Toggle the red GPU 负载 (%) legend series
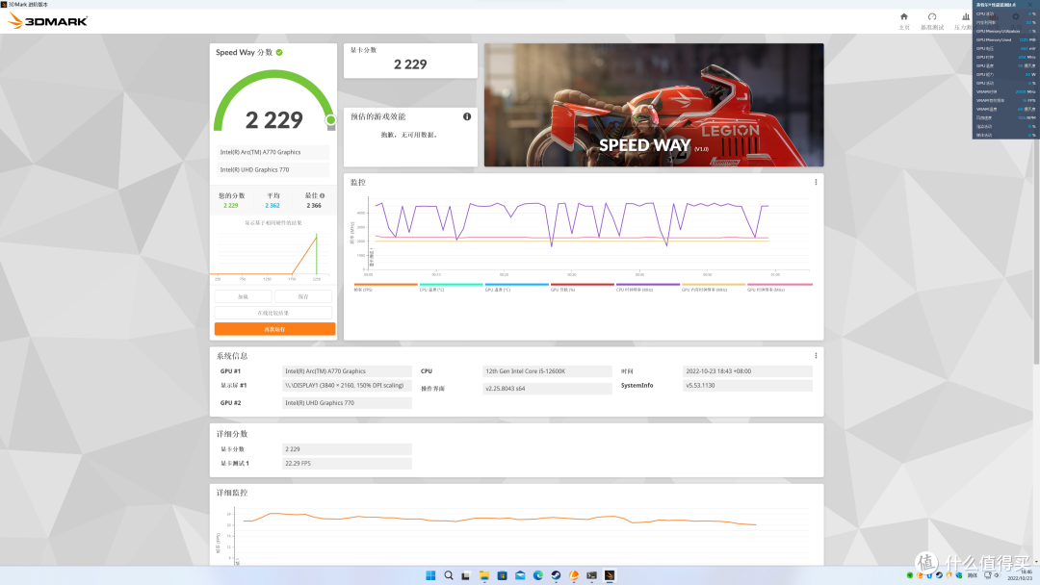Screen dimensions: 1040x585 583,287
